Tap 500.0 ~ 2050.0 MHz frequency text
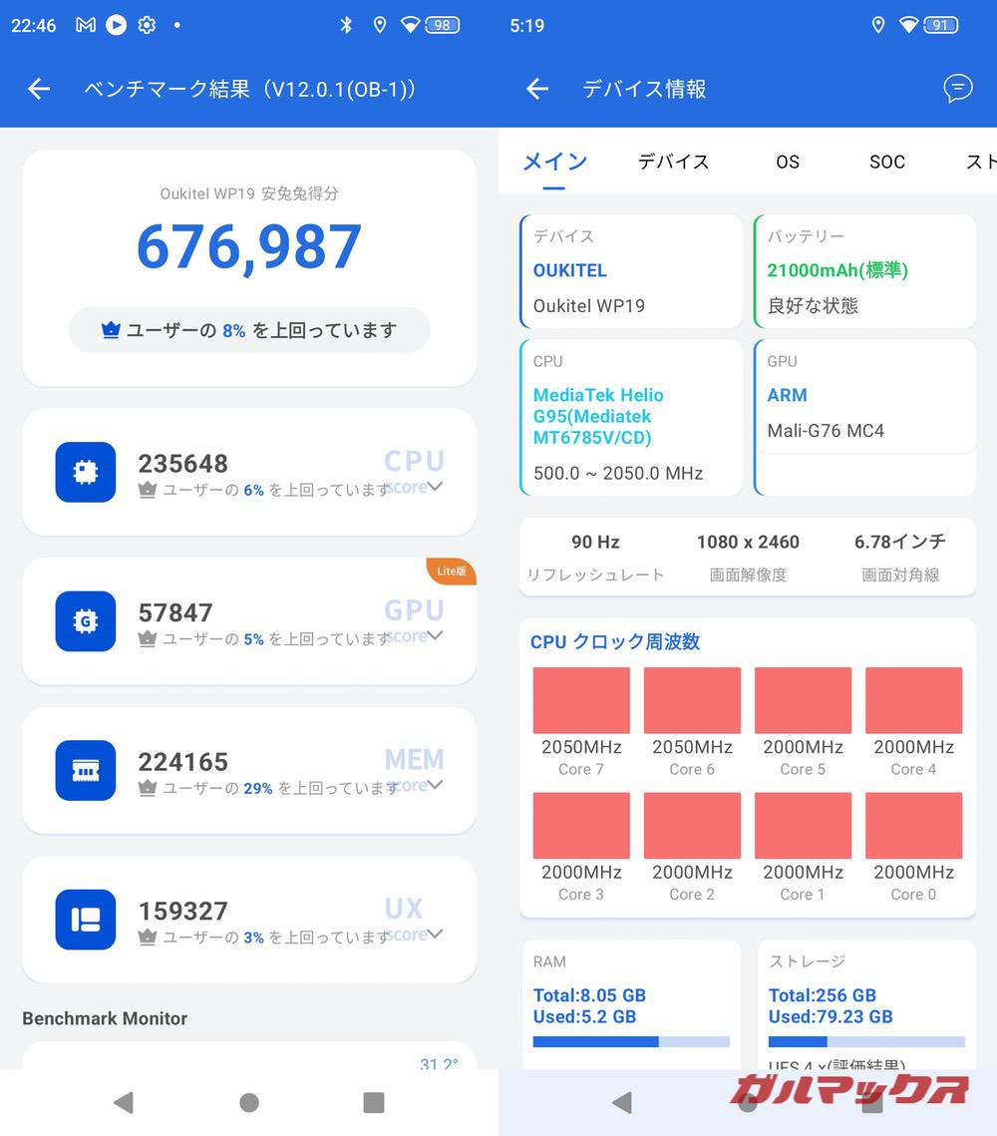The height and width of the screenshot is (1136, 997). coord(618,473)
